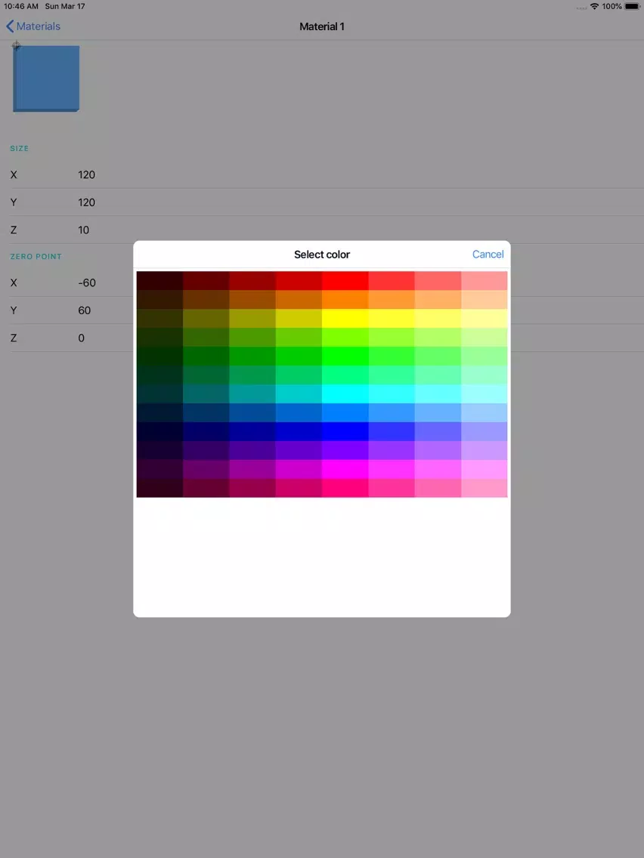Viewport: 644px width, 858px height.
Task: Select the darkest swatch in the yellow row
Action: click(159, 319)
